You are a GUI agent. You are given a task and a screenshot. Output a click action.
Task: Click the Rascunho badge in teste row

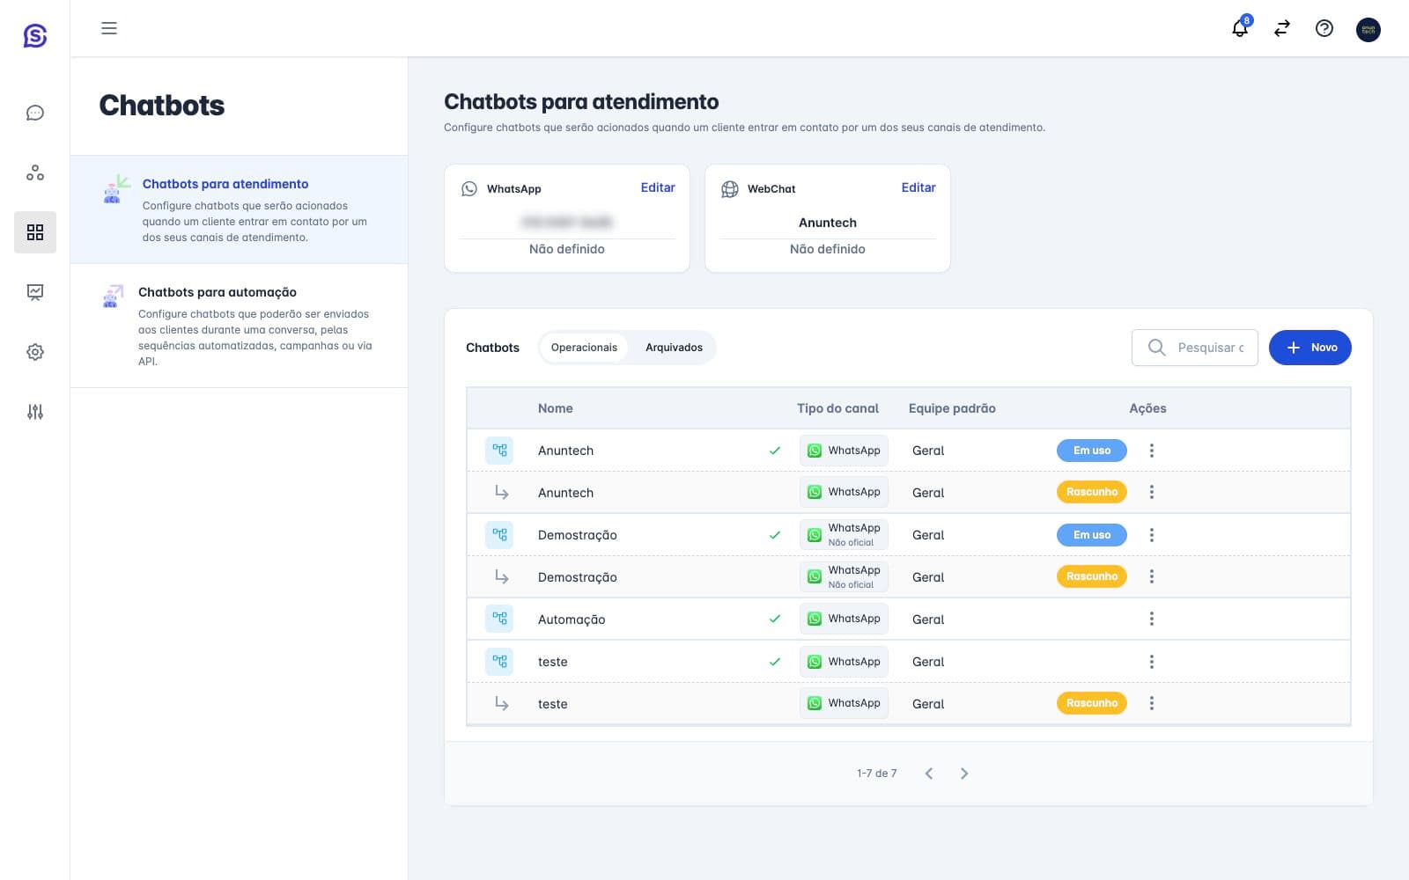pyautogui.click(x=1092, y=703)
